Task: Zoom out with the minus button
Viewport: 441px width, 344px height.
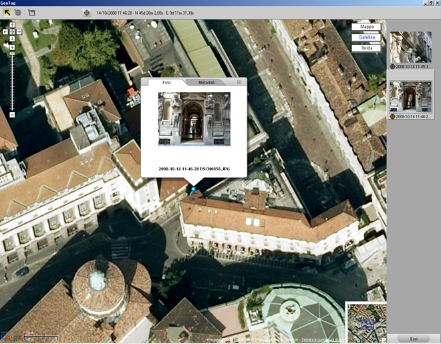Action: (12, 115)
